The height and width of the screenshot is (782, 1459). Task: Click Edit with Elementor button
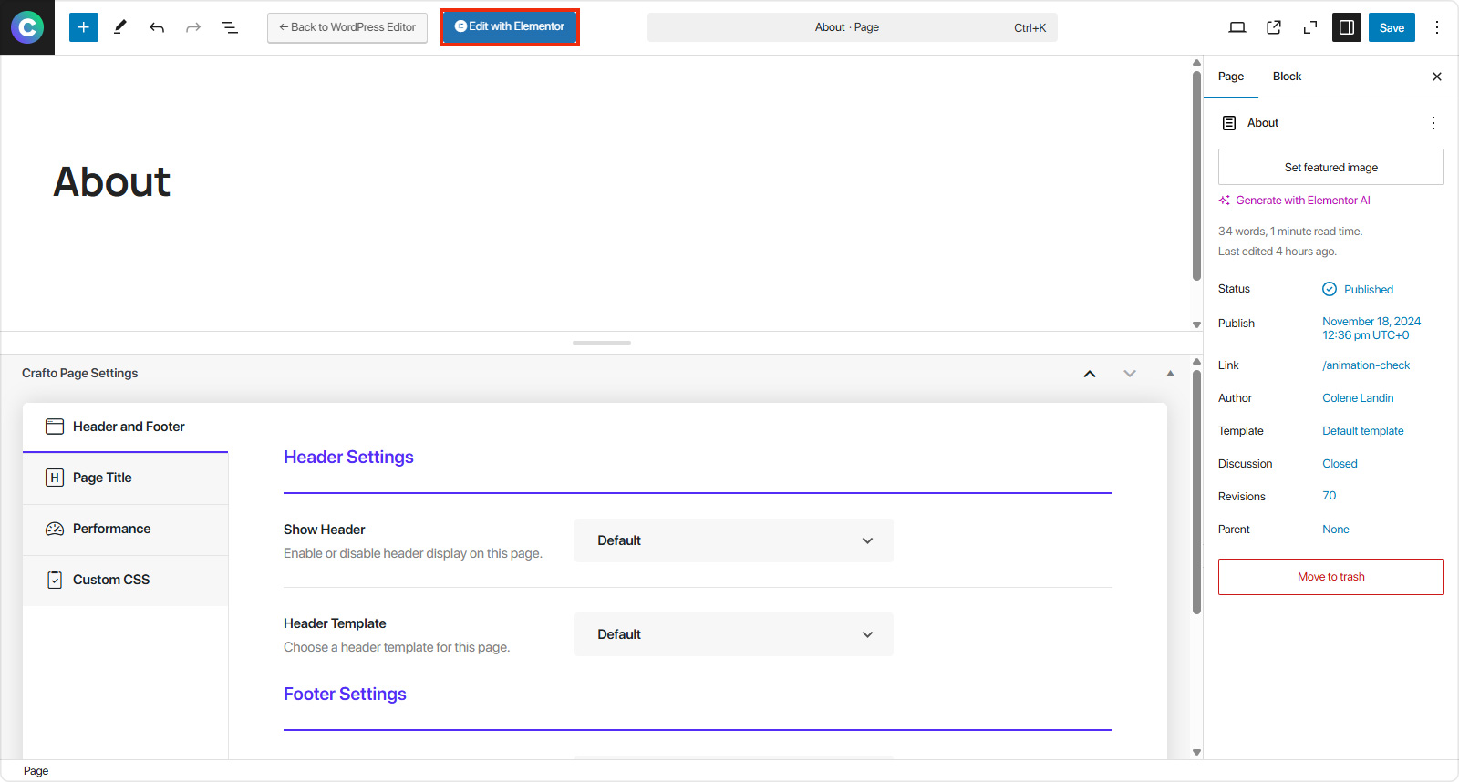[510, 26]
